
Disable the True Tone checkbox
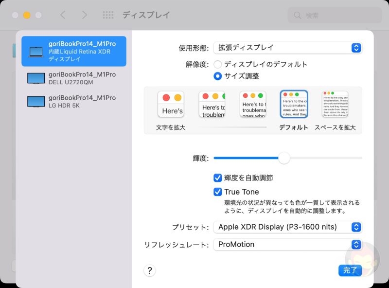[218, 192]
